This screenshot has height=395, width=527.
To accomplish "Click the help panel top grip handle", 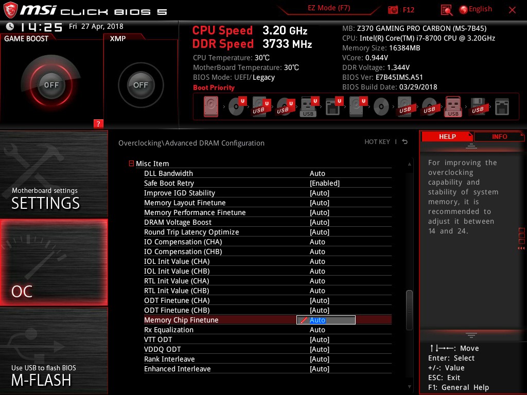I will pos(471,146).
